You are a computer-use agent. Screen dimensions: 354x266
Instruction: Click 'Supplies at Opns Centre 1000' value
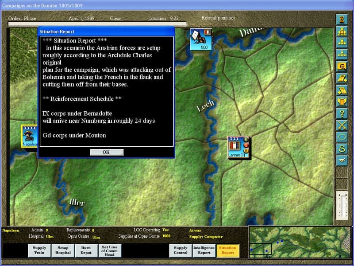[166, 236]
